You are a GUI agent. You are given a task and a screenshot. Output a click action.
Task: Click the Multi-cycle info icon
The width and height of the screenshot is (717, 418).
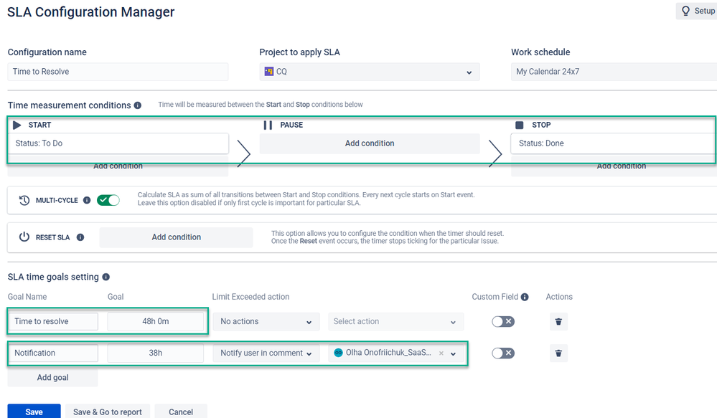point(87,200)
